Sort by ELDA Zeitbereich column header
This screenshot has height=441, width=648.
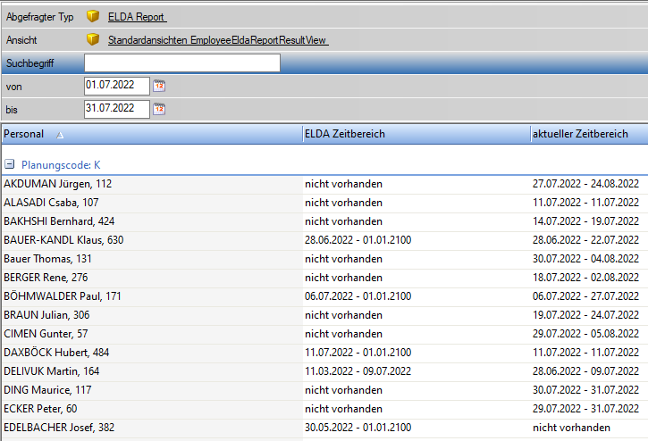pos(345,134)
